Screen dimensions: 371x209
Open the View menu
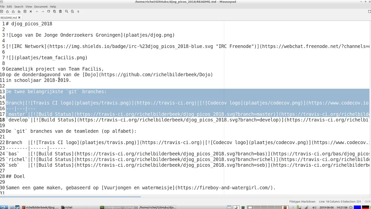click(x=29, y=6)
